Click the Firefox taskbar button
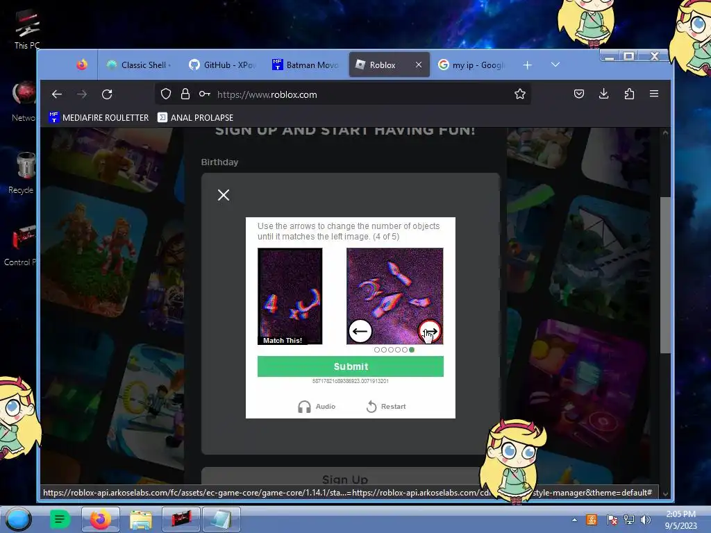 click(x=100, y=519)
